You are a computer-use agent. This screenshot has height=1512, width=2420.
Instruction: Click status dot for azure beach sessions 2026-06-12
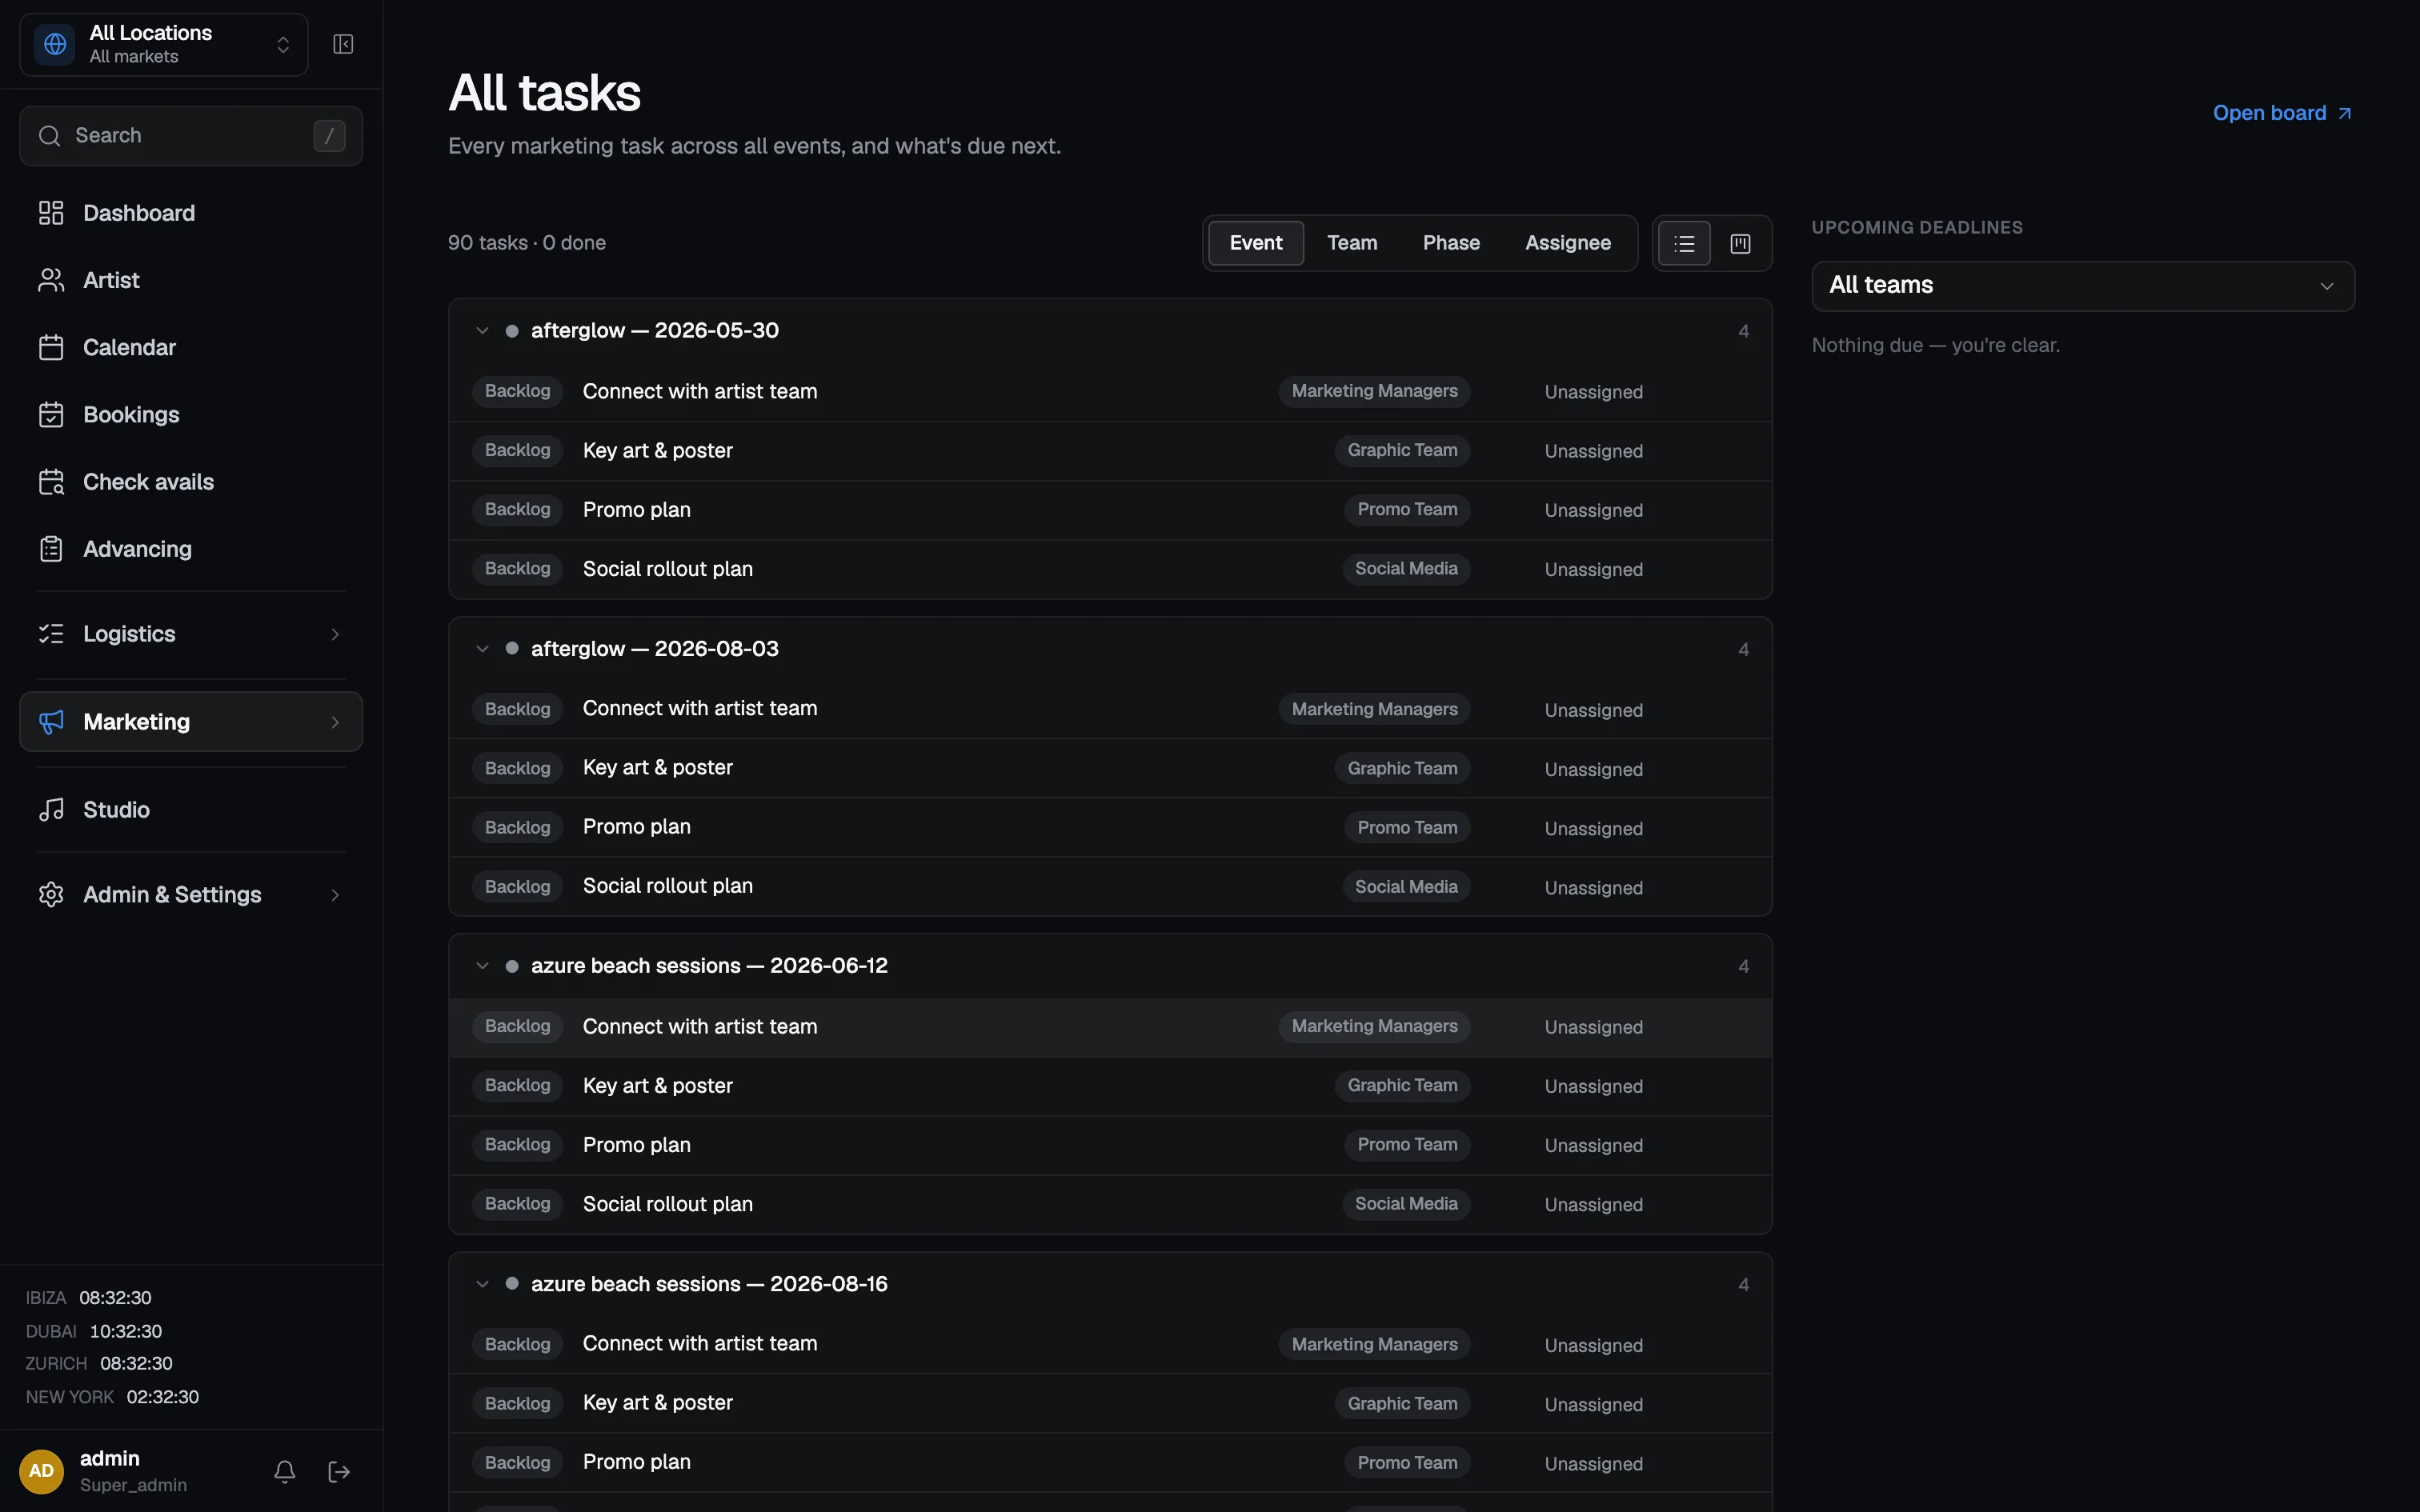[x=512, y=966]
